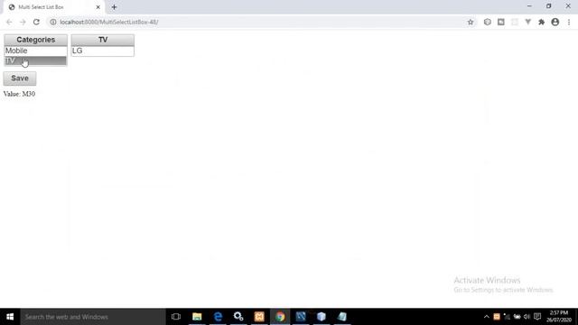This screenshot has height=325, width=578.
Task: Close the Multi Select List Box tab
Action: [x=98, y=7]
